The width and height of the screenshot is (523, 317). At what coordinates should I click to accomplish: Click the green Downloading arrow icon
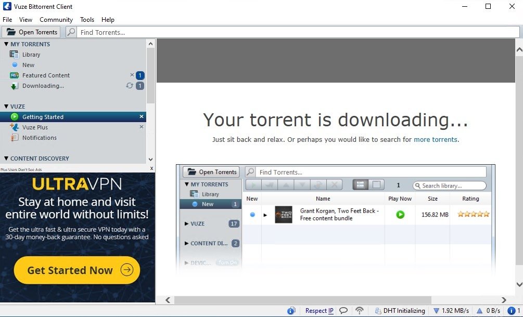[14, 86]
